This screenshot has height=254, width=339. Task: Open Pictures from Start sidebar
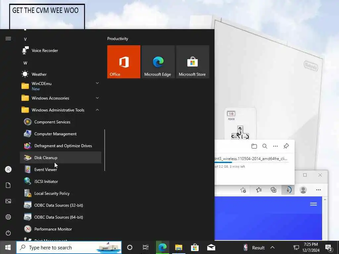[8, 201]
